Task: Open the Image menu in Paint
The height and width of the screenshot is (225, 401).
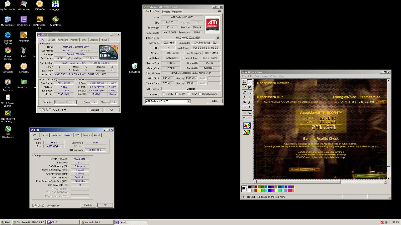Action: click(264, 76)
